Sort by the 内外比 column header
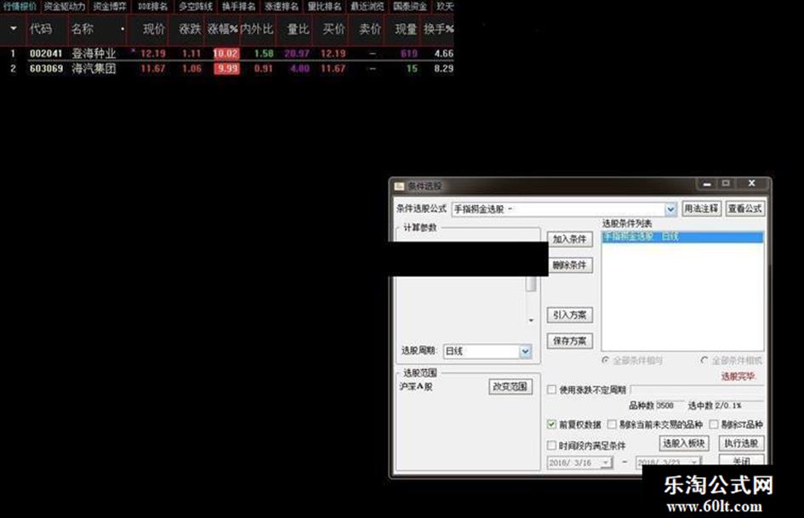804x518 pixels. [x=257, y=29]
